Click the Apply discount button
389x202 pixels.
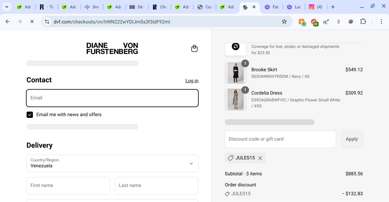click(352, 139)
